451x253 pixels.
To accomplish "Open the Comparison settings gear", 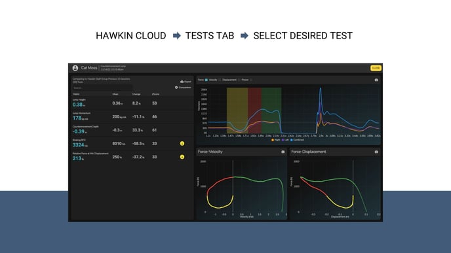I will (x=176, y=88).
